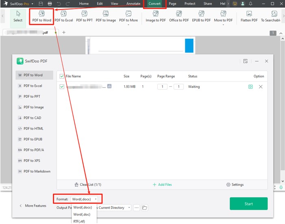Switch to the View tab
This screenshot has width=285, height=224.
pyautogui.click(x=114, y=4)
